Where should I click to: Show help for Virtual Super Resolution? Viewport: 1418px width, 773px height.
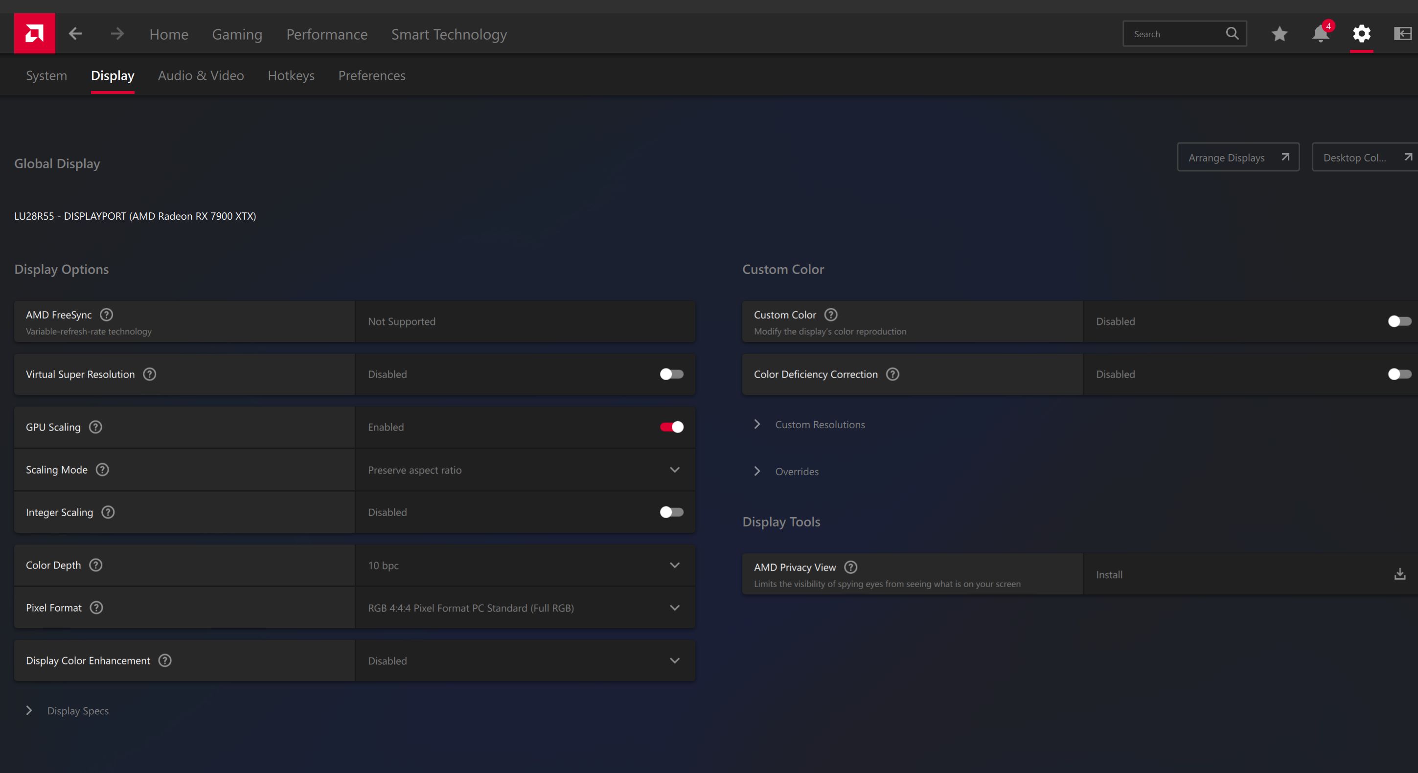coord(149,374)
